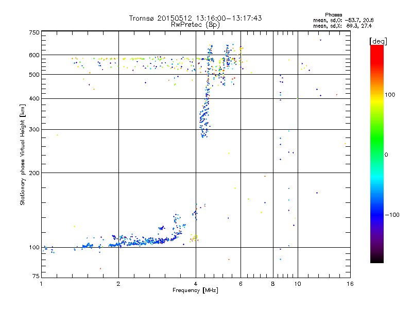The height and width of the screenshot is (309, 412).
Task: Click the "mean, sd,X: 89.3, 27.4" line
Action: tap(342, 26)
